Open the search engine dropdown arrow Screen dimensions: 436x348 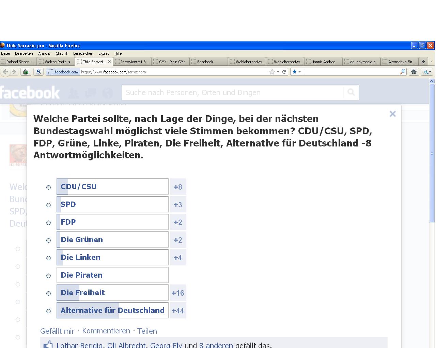pyautogui.click(x=299, y=72)
